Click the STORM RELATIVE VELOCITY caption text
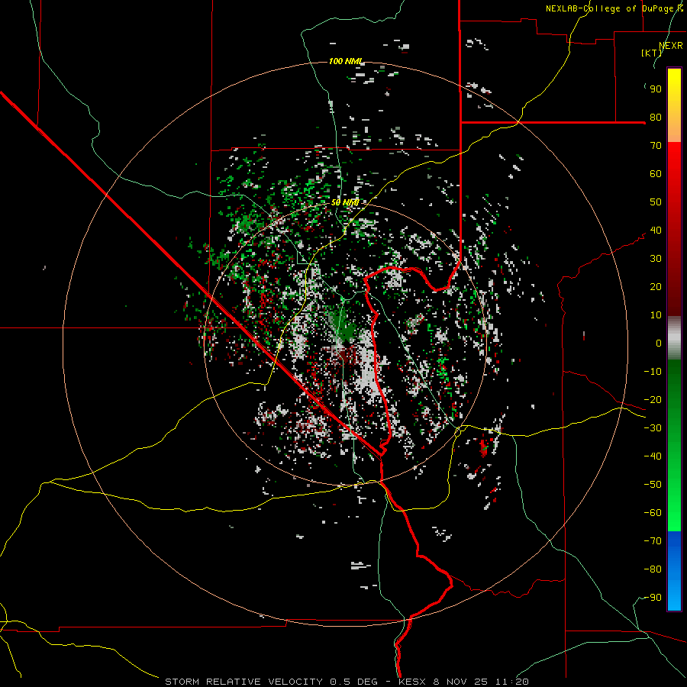The height and width of the screenshot is (687, 687). (244, 682)
